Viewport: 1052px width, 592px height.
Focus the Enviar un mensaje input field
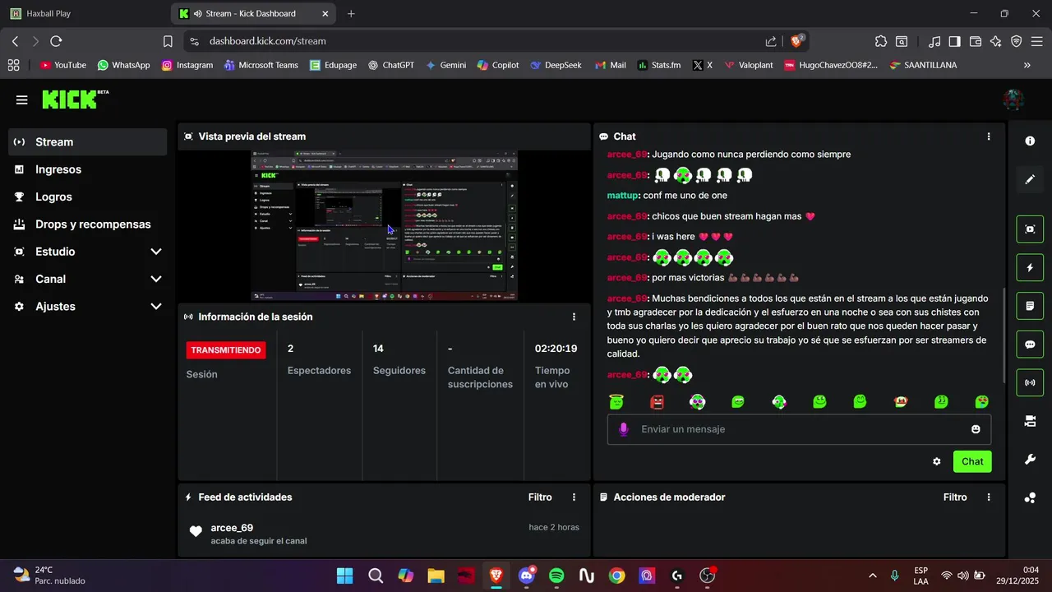click(x=799, y=429)
